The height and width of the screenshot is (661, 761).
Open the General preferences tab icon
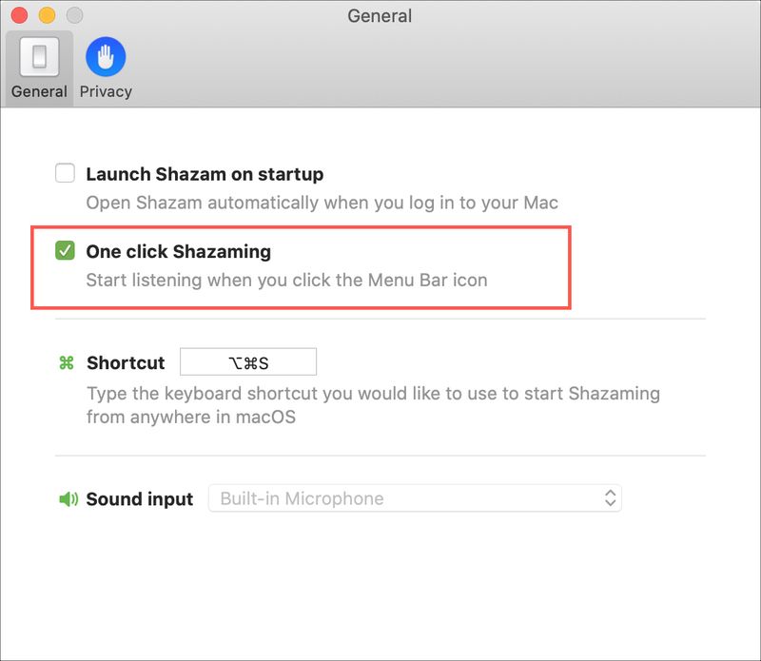click(x=39, y=57)
